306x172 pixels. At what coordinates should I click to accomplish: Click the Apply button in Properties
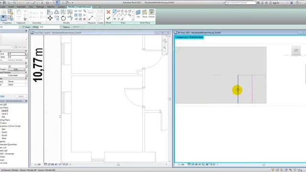21,97
